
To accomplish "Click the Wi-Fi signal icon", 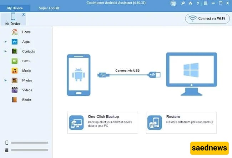I will coord(192,19).
